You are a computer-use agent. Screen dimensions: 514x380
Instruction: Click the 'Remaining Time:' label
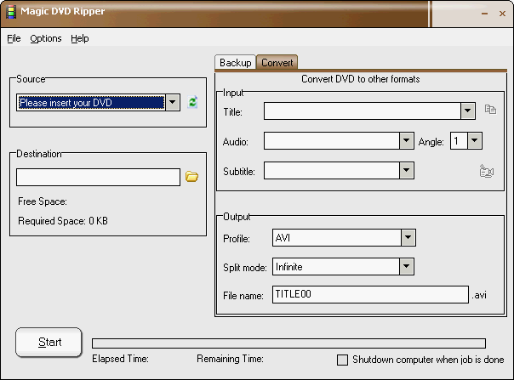pos(230,359)
